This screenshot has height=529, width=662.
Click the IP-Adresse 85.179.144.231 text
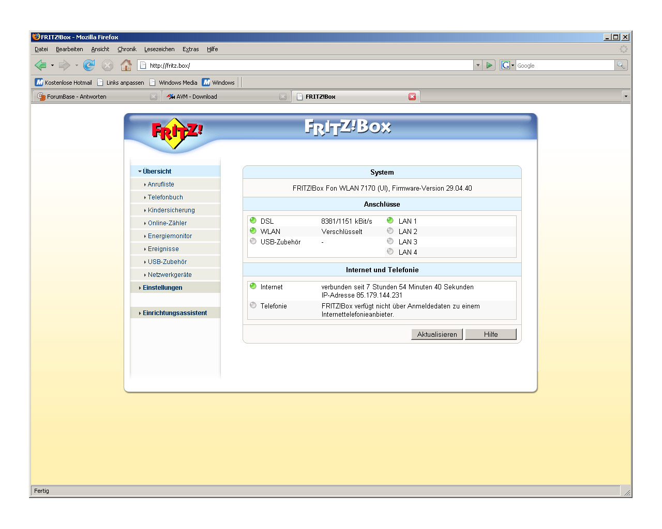click(x=362, y=295)
